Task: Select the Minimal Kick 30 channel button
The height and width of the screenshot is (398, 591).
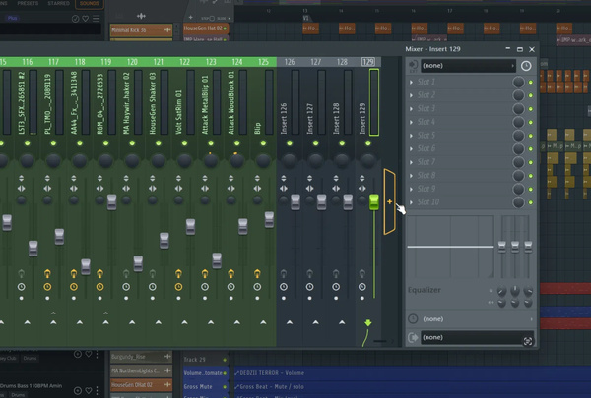Action: tap(132, 29)
